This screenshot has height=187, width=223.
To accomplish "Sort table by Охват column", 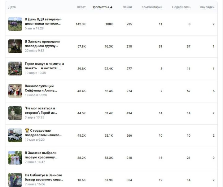I will 81,7.
